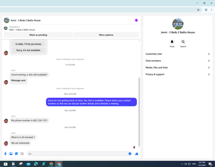Click the small seen-receipt avatar
This screenshot has width=215, height=167.
pos(134,147)
